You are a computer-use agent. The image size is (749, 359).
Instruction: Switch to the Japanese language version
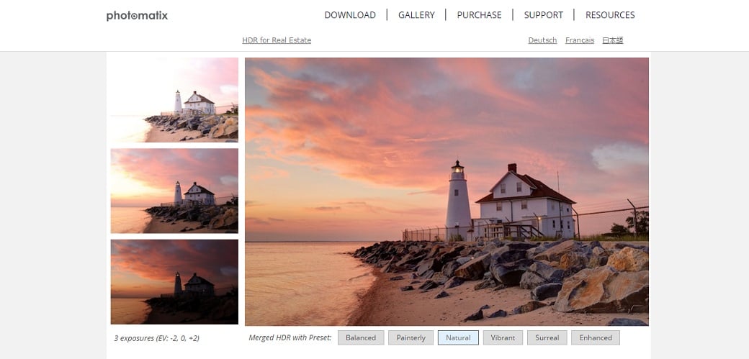click(612, 40)
